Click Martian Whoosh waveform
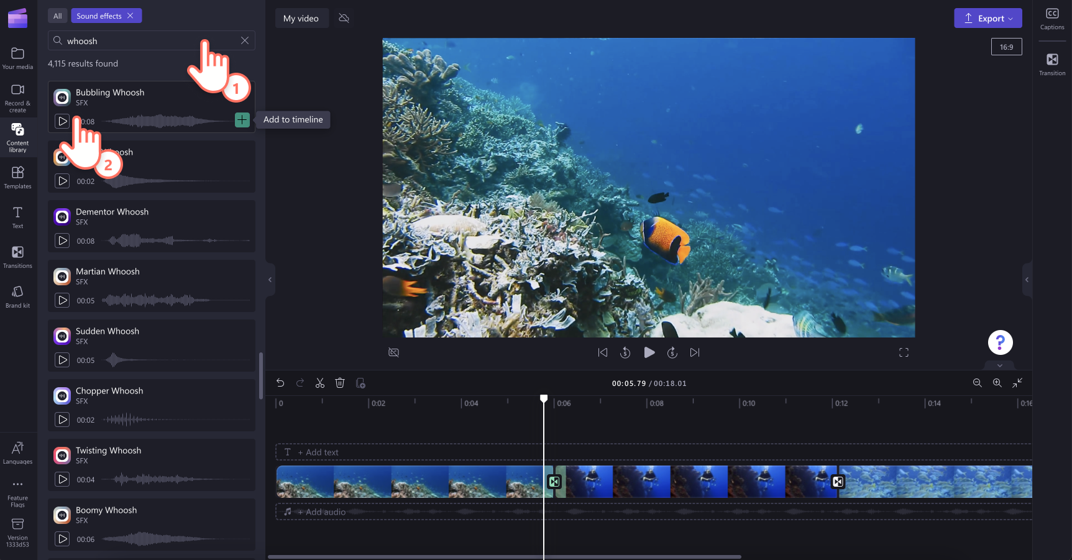Image resolution: width=1072 pixels, height=560 pixels. pos(176,300)
